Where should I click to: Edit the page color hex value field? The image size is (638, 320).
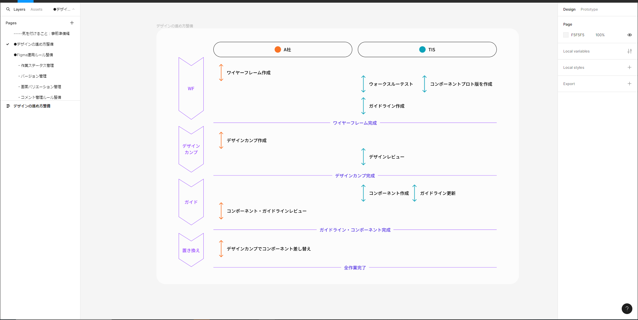(x=578, y=35)
